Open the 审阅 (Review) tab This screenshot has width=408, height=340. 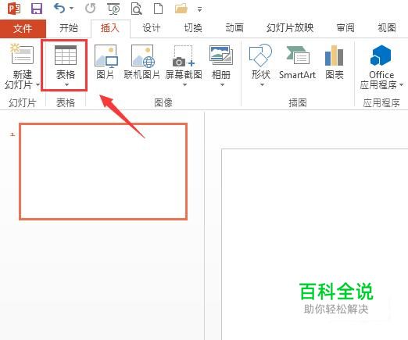tap(345, 28)
